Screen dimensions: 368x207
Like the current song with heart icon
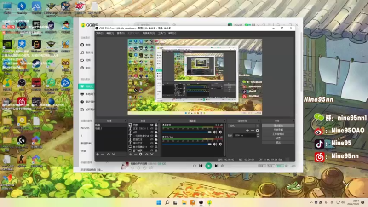pos(132,168)
